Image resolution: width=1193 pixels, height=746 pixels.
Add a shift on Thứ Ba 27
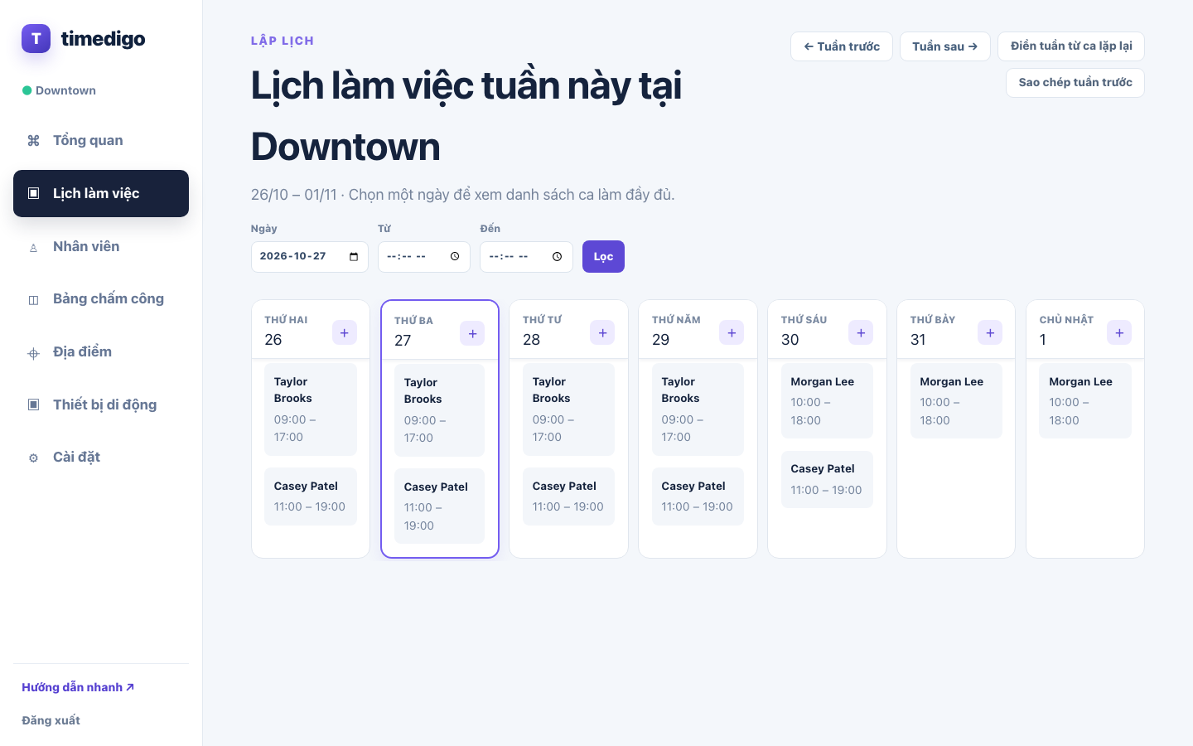[x=472, y=333]
